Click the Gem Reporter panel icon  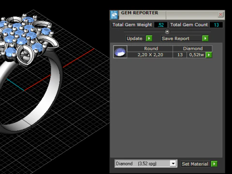[114, 14]
